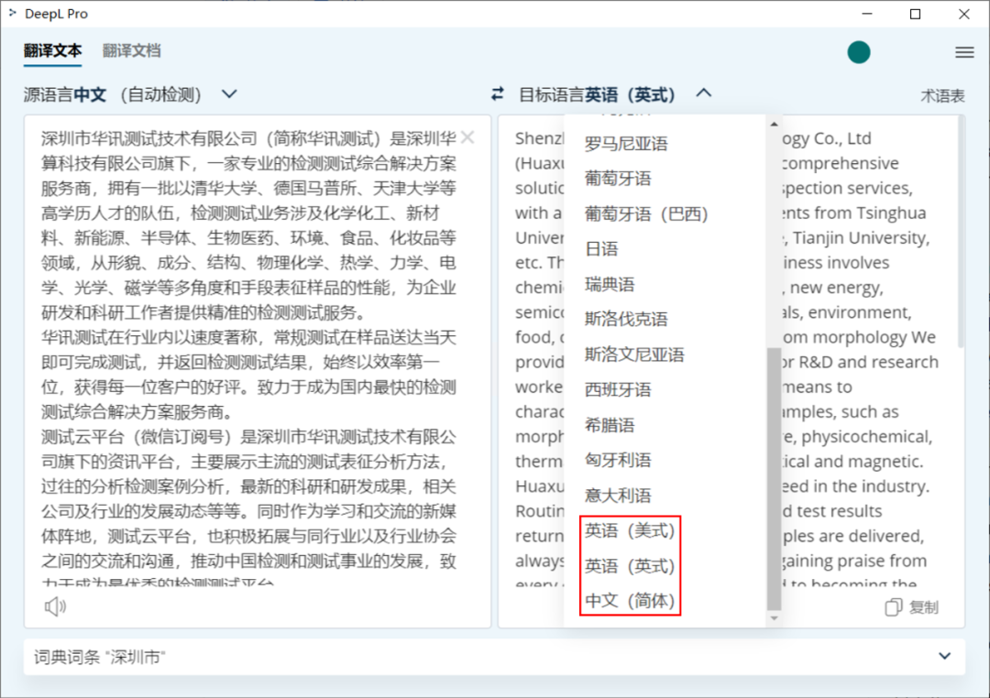Screen dimensions: 990x698
Task: Click the language list scroll up arrow
Action: [x=774, y=125]
